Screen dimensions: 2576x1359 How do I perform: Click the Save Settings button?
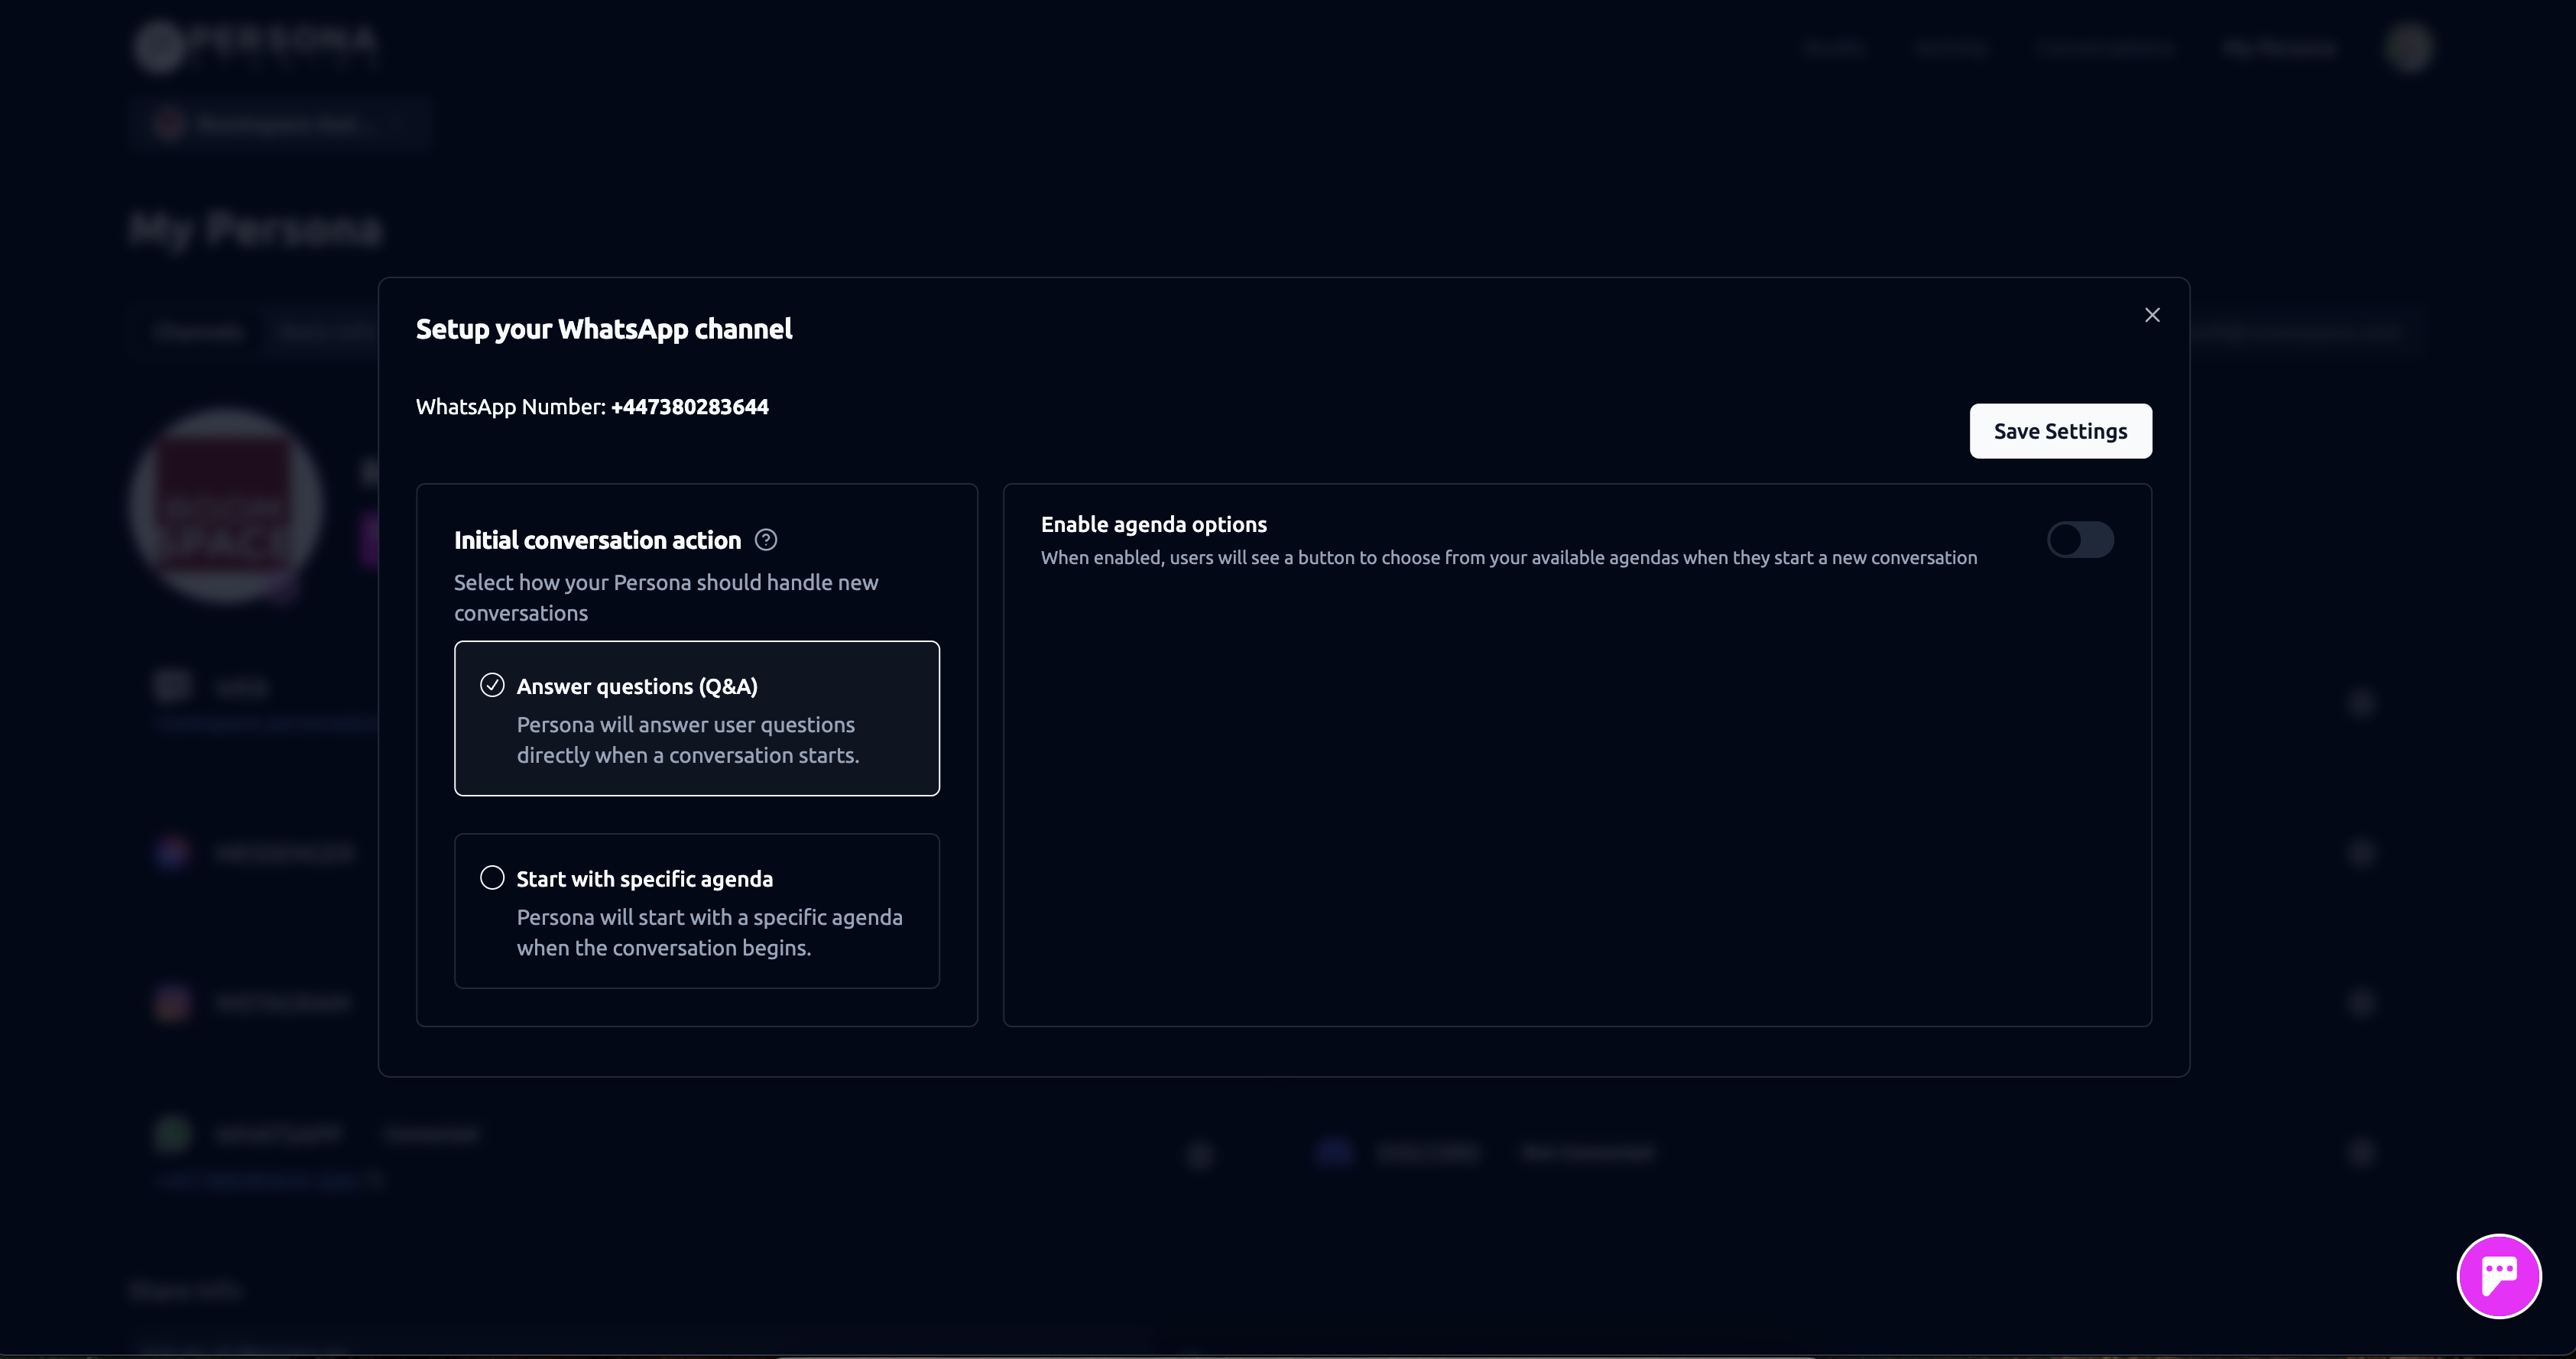pyautogui.click(x=2060, y=431)
